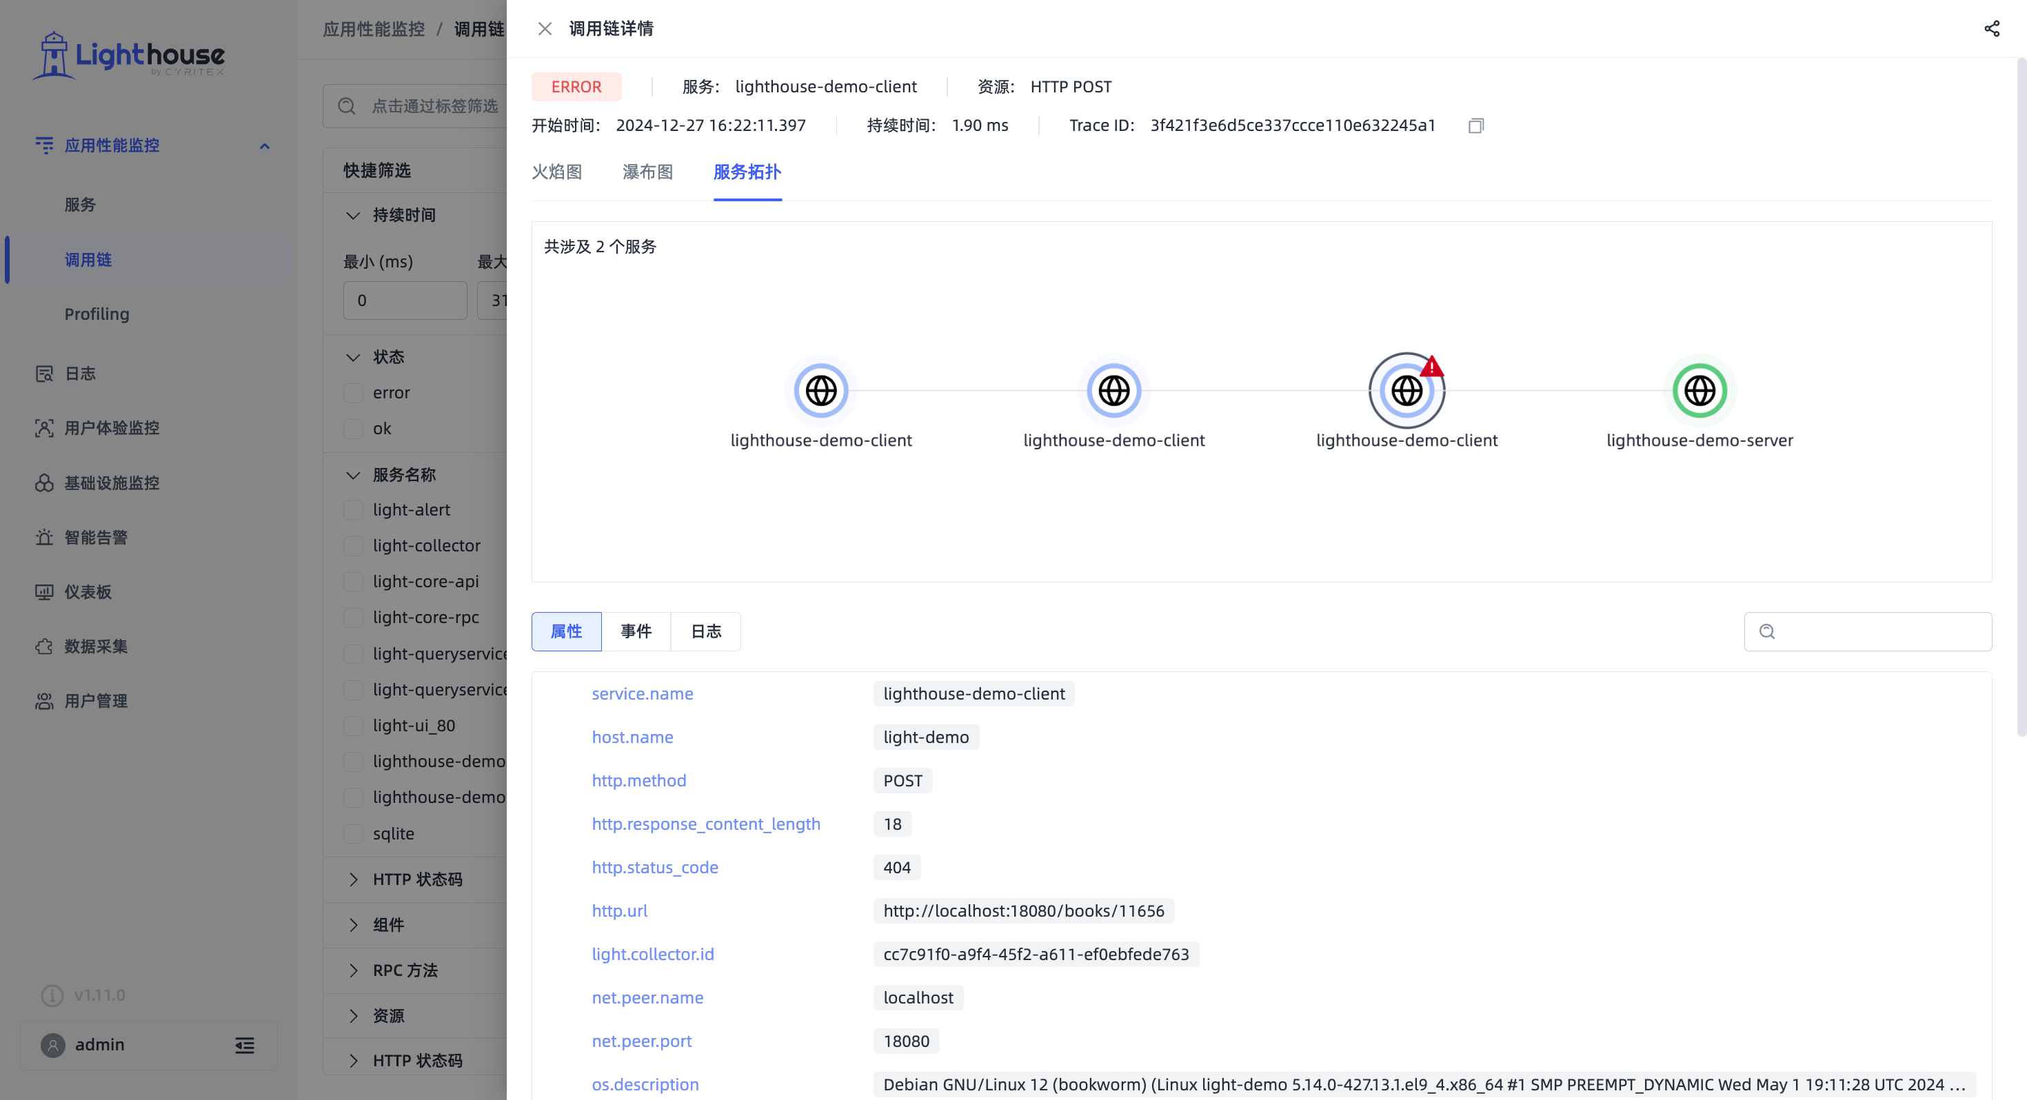Screen dimensions: 2027x1100
Task: Open Profiling in the sidebar menu
Action: [x=97, y=314]
